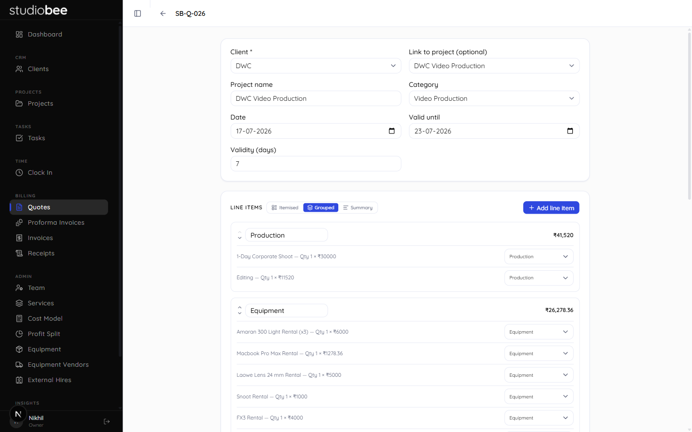Switch line items to Summary view
The width and height of the screenshot is (692, 432).
(358, 208)
